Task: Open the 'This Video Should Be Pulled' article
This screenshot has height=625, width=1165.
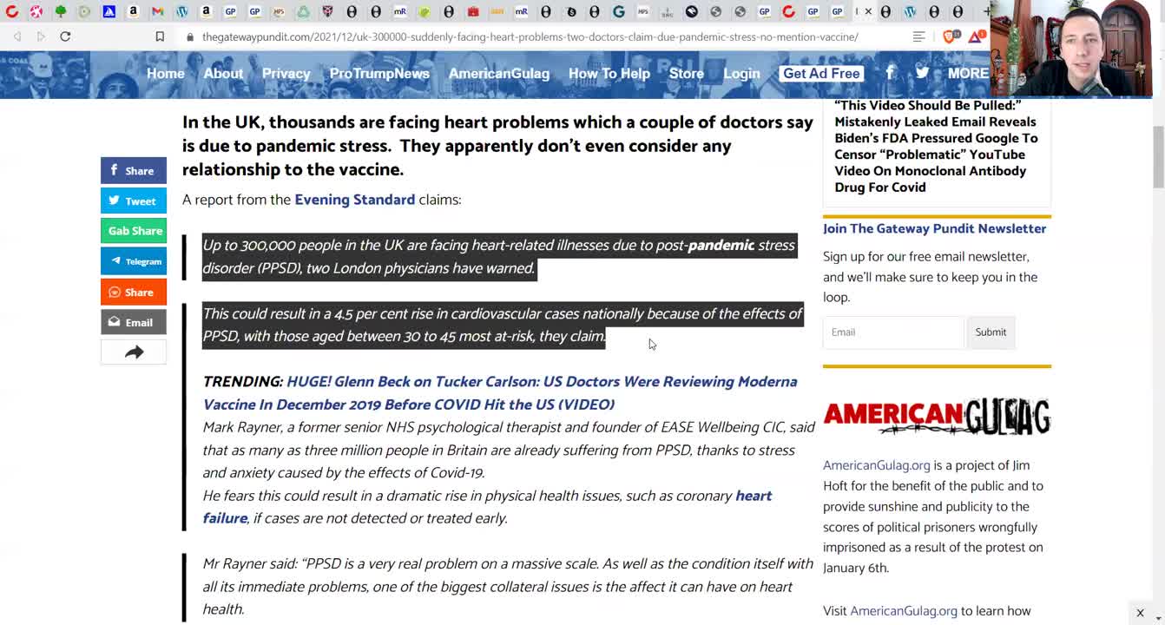Action: 936,146
